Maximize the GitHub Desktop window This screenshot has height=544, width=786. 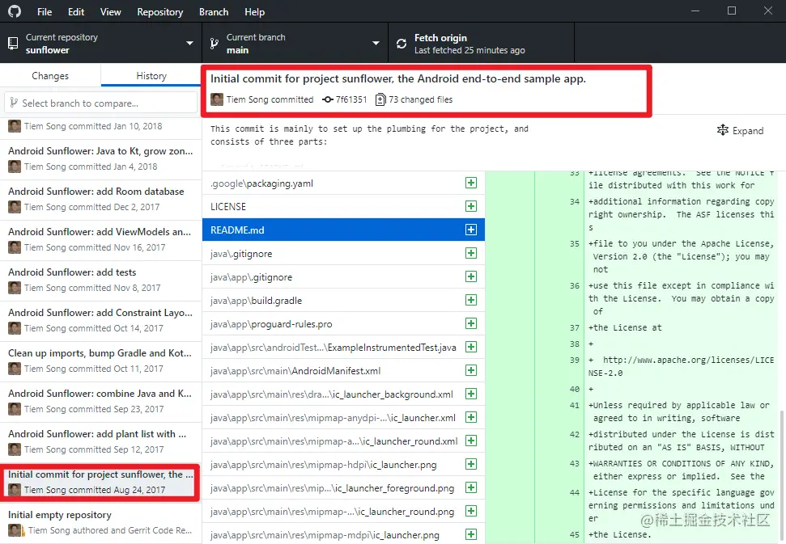point(732,11)
